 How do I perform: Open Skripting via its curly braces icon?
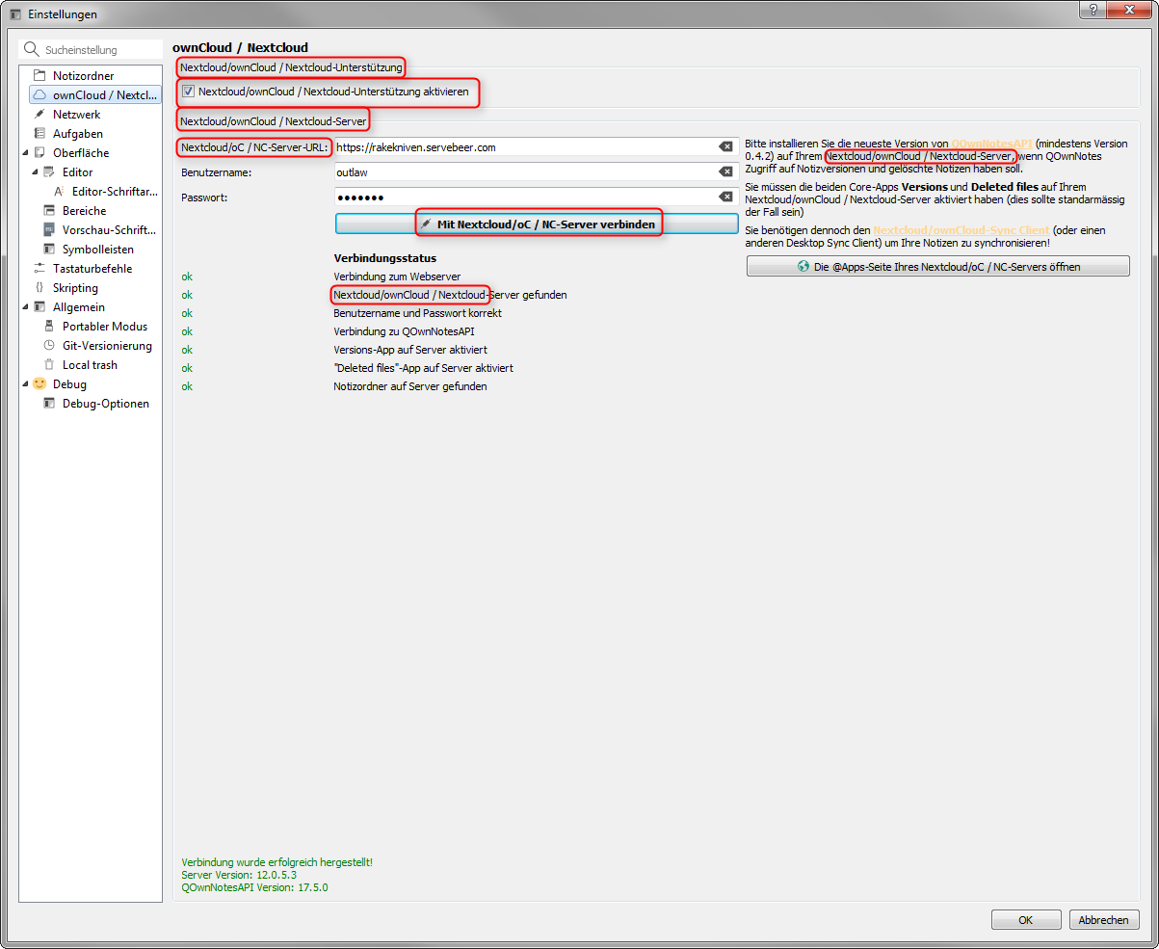40,287
